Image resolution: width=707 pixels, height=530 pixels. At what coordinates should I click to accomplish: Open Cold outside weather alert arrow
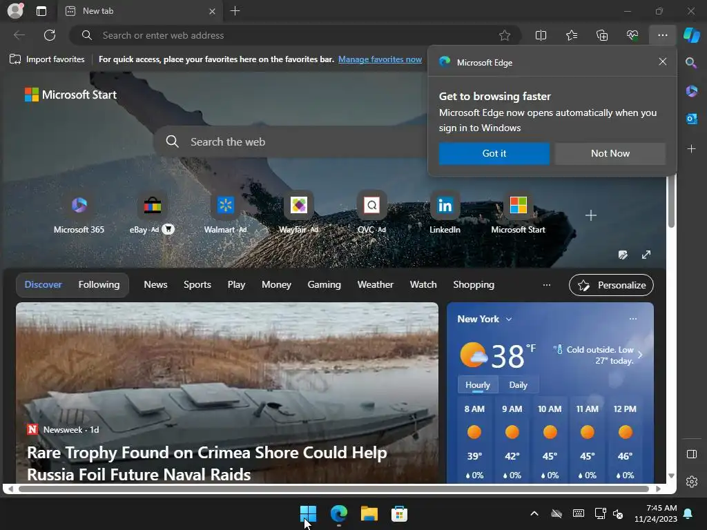[640, 355]
